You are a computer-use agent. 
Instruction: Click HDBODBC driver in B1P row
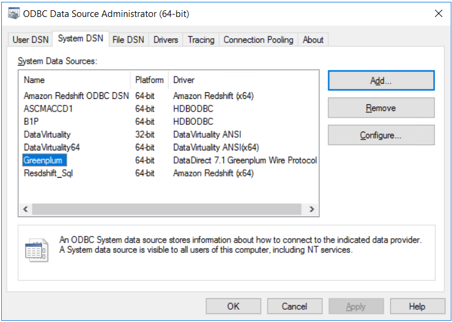tap(193, 121)
